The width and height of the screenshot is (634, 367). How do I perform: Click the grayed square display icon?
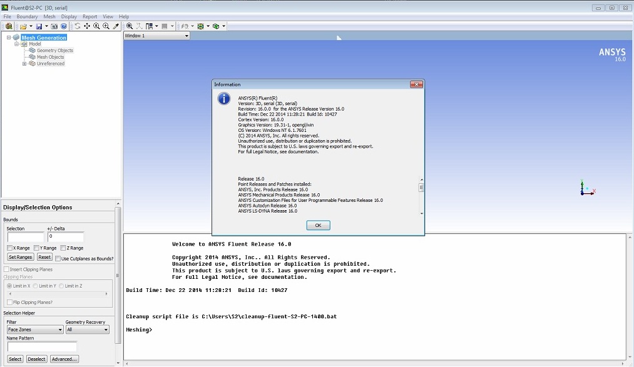165,26
